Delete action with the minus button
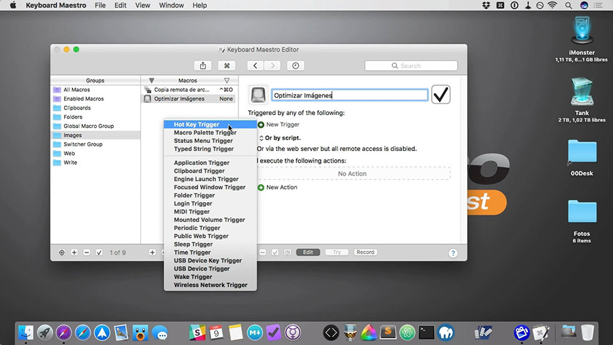Image resolution: width=613 pixels, height=345 pixels. [263, 252]
